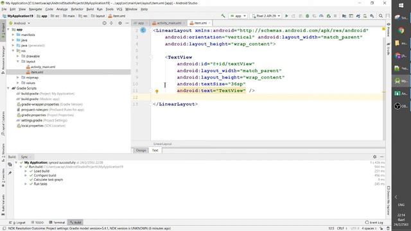Collapse the layout folder
The width and height of the screenshot is (411, 231).
click(x=18, y=62)
